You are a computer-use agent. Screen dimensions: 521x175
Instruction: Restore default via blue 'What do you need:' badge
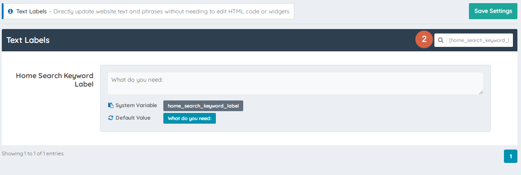click(189, 118)
